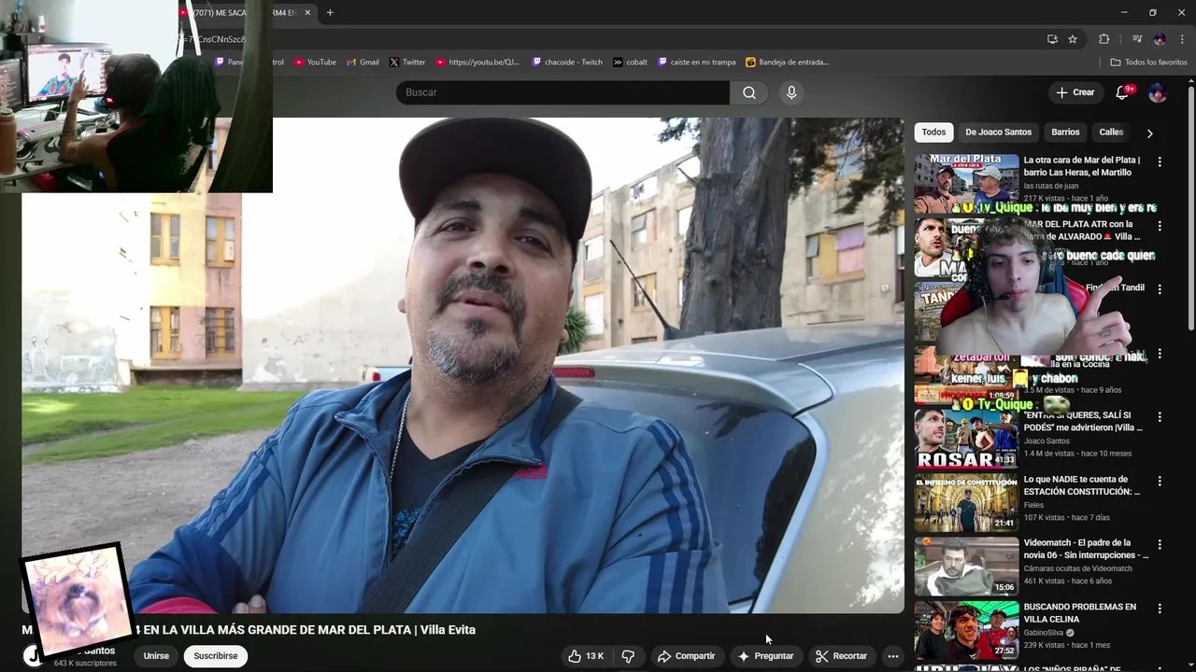This screenshot has width=1196, height=672.
Task: Open the Videomatch video thumbnail
Action: (966, 566)
